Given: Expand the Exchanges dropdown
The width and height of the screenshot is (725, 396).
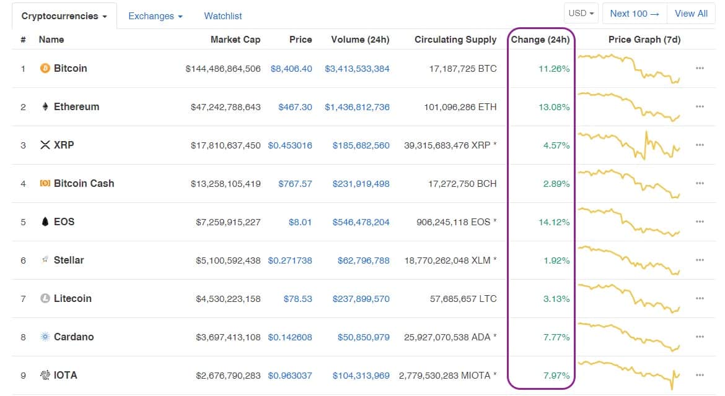Looking at the screenshot, I should click(x=154, y=16).
